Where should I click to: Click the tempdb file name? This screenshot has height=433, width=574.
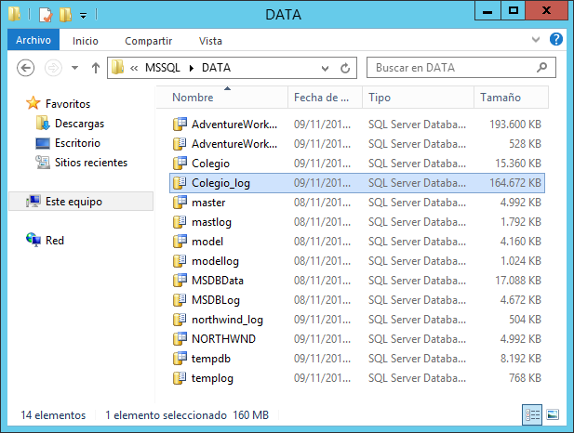tap(211, 359)
